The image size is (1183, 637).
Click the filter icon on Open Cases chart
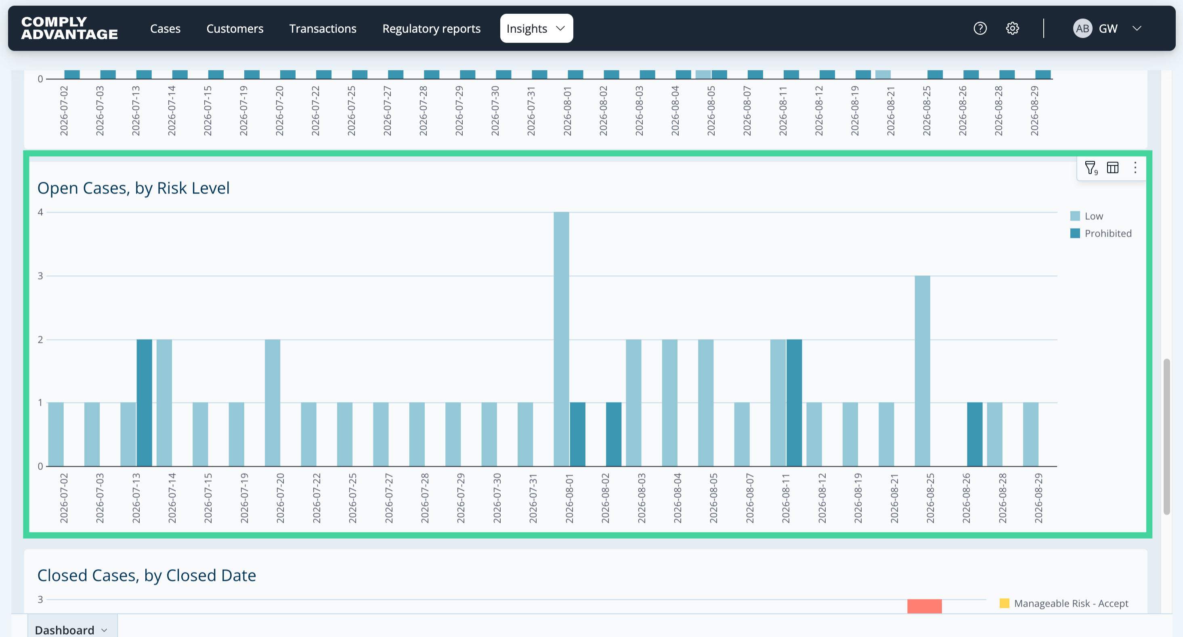(1091, 168)
